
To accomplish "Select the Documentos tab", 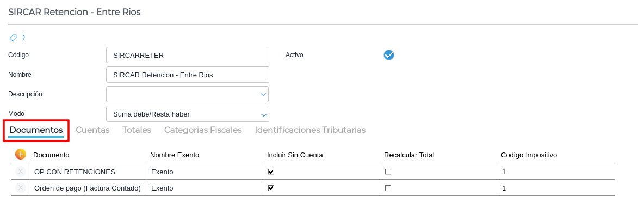I will tap(36, 130).
